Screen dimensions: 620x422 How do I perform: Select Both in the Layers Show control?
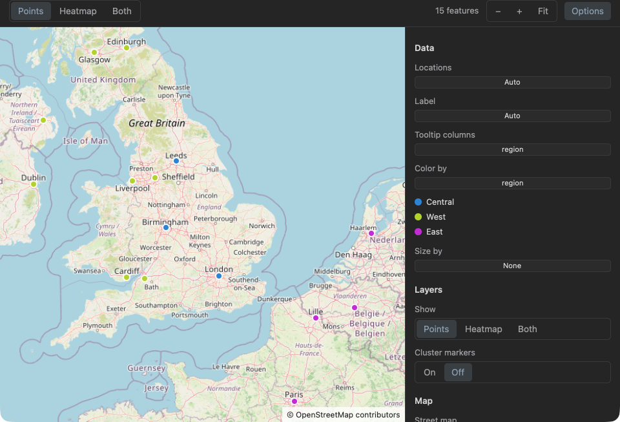528,329
